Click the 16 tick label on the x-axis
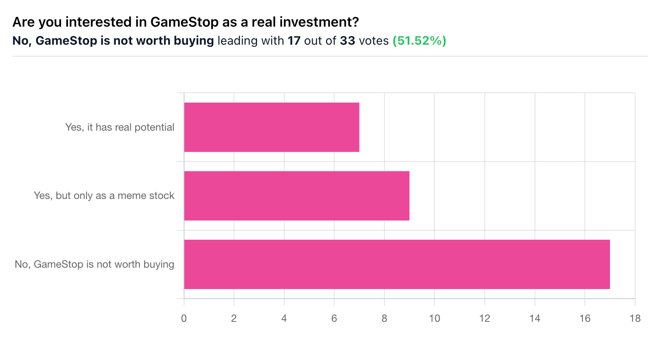658x342 pixels. click(585, 318)
